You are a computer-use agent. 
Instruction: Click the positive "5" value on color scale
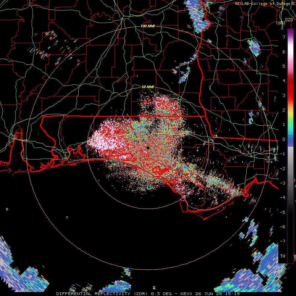pos(284,66)
